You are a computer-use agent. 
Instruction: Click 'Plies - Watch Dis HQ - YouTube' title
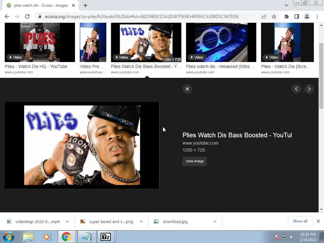(x=36, y=66)
